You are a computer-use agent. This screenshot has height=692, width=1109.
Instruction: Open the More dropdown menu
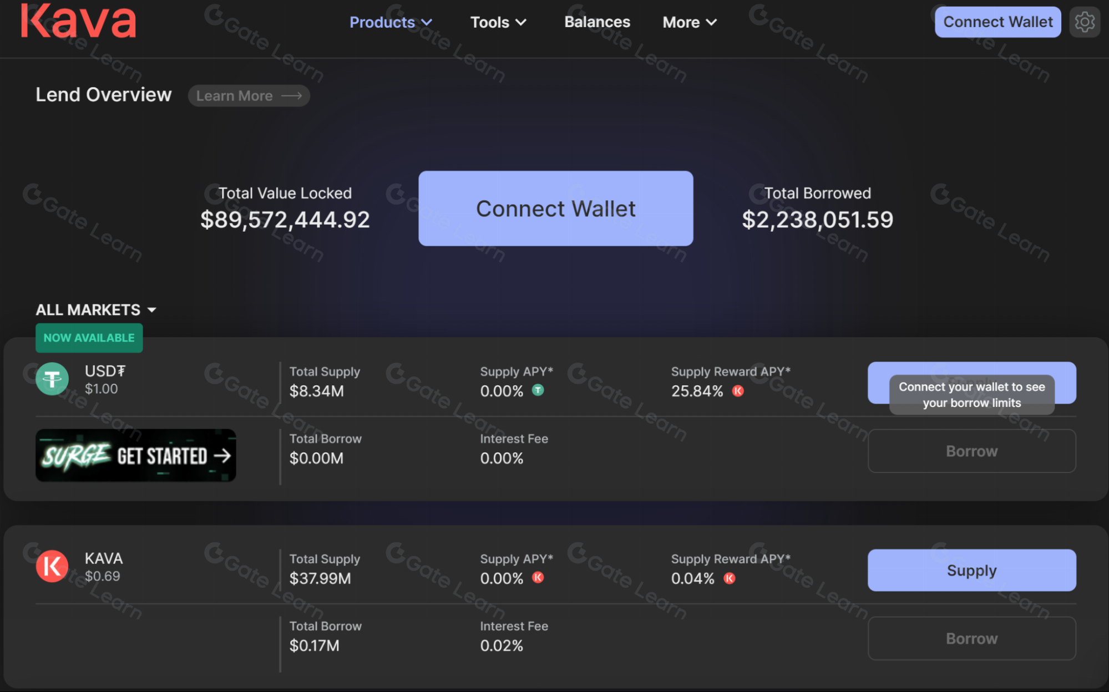(689, 22)
